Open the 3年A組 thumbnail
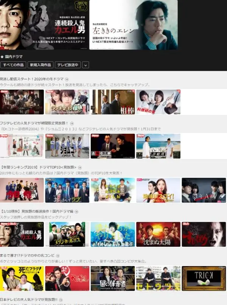The height and width of the screenshot is (305, 227). pyautogui.click(x=204, y=190)
